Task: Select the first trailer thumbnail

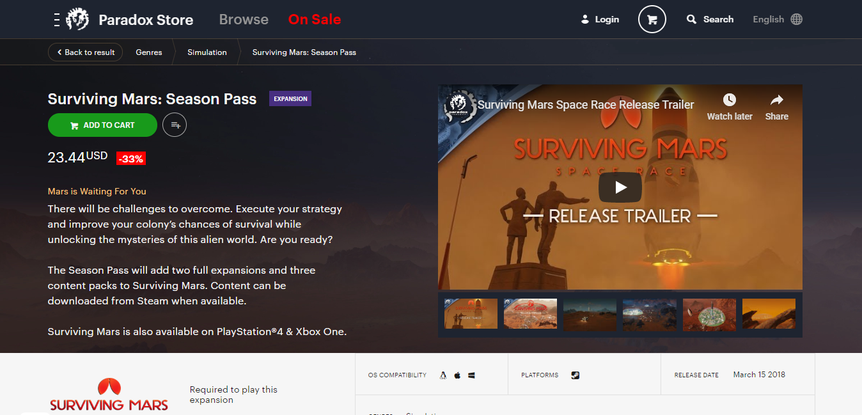Action: click(x=471, y=314)
